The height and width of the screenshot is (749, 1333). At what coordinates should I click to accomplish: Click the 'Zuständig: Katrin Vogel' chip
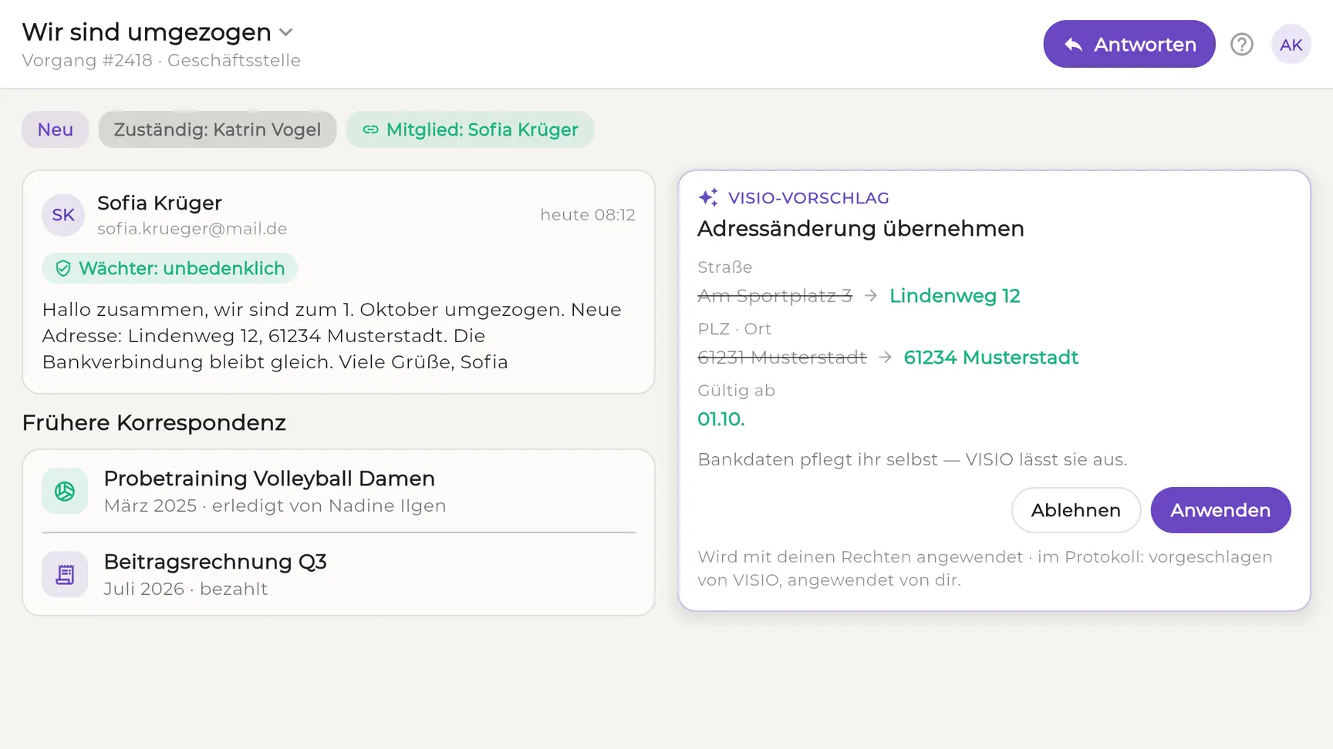tap(218, 129)
